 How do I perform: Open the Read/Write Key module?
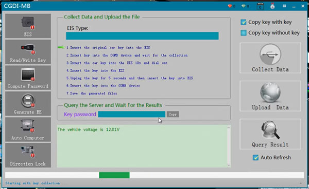[28, 52]
